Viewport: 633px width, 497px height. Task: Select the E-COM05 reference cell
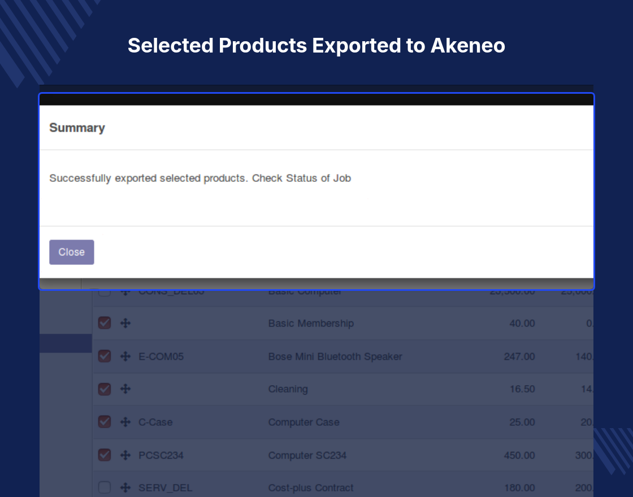coord(161,356)
